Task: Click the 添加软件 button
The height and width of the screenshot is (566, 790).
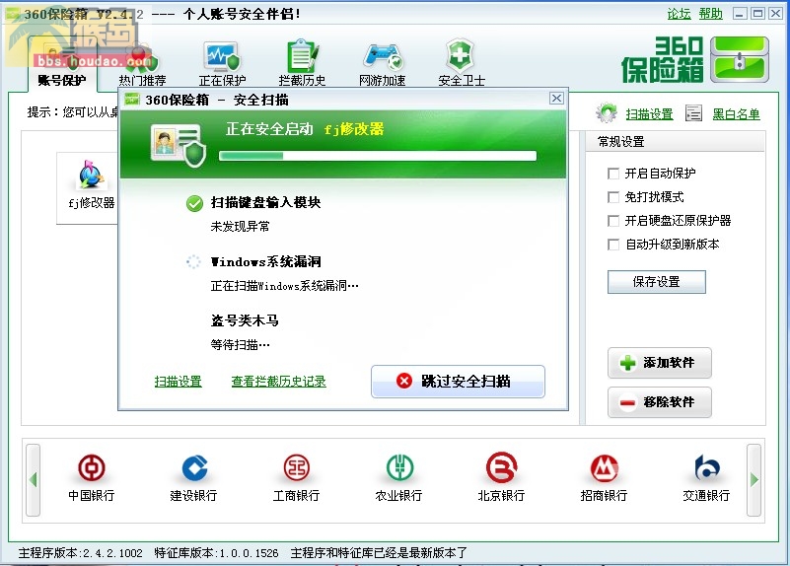Action: tap(660, 363)
